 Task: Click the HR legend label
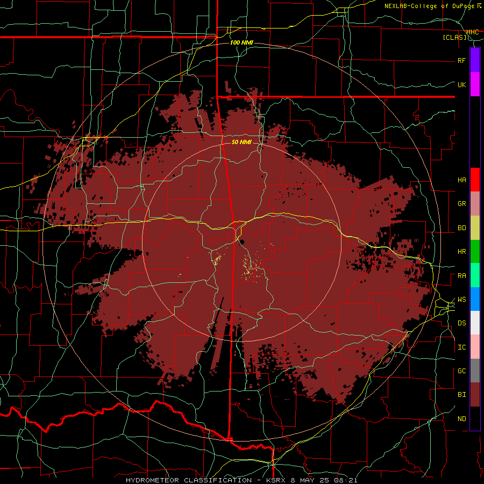[461, 252]
